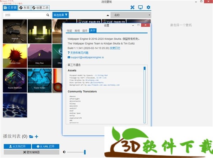Click the CC-BY 3.0 license link
Screen dimensions: 213x158
101,78
